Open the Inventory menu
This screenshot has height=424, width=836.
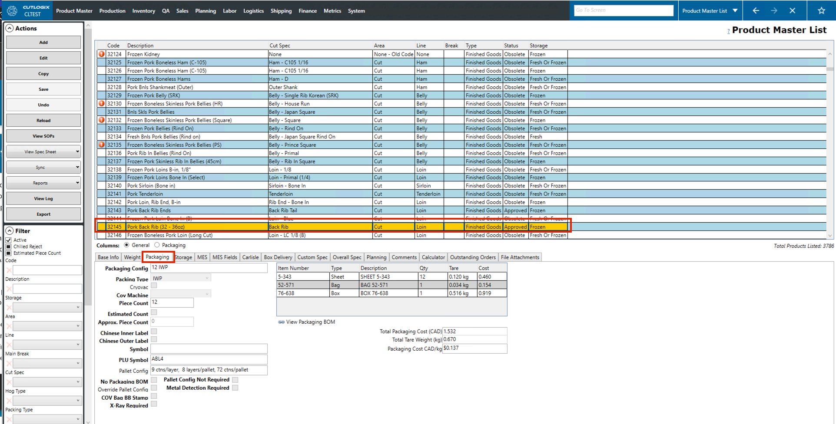(143, 11)
